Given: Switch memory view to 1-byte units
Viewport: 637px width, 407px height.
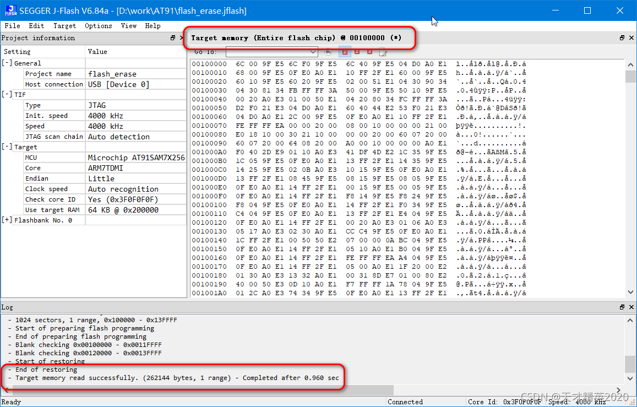Looking at the screenshot, I should point(345,52).
